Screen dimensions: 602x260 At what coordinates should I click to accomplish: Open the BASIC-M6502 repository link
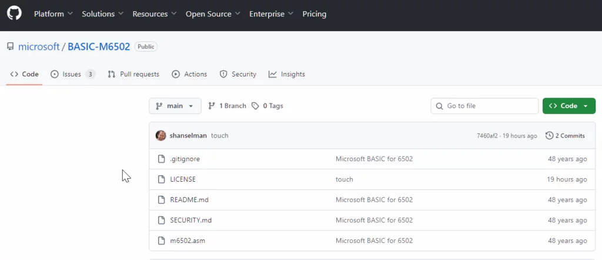point(99,47)
